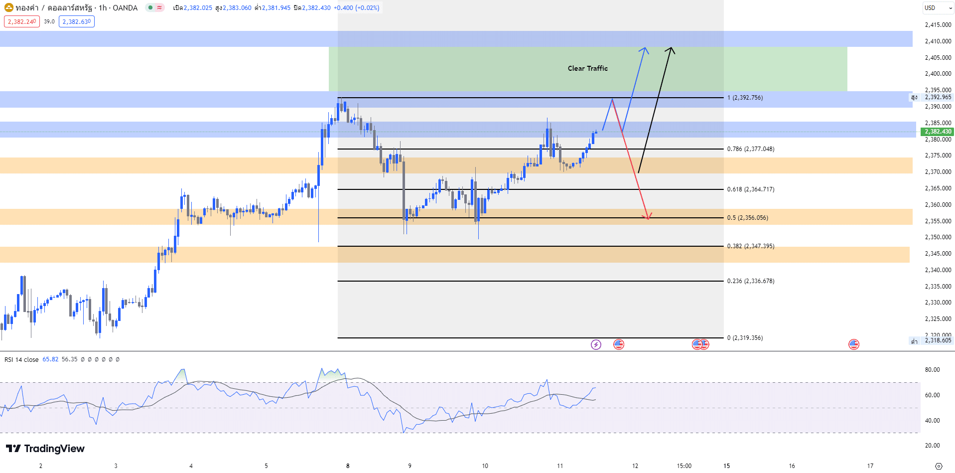
Task: Click the price axis label 2,415.000
Action: [x=938, y=25]
